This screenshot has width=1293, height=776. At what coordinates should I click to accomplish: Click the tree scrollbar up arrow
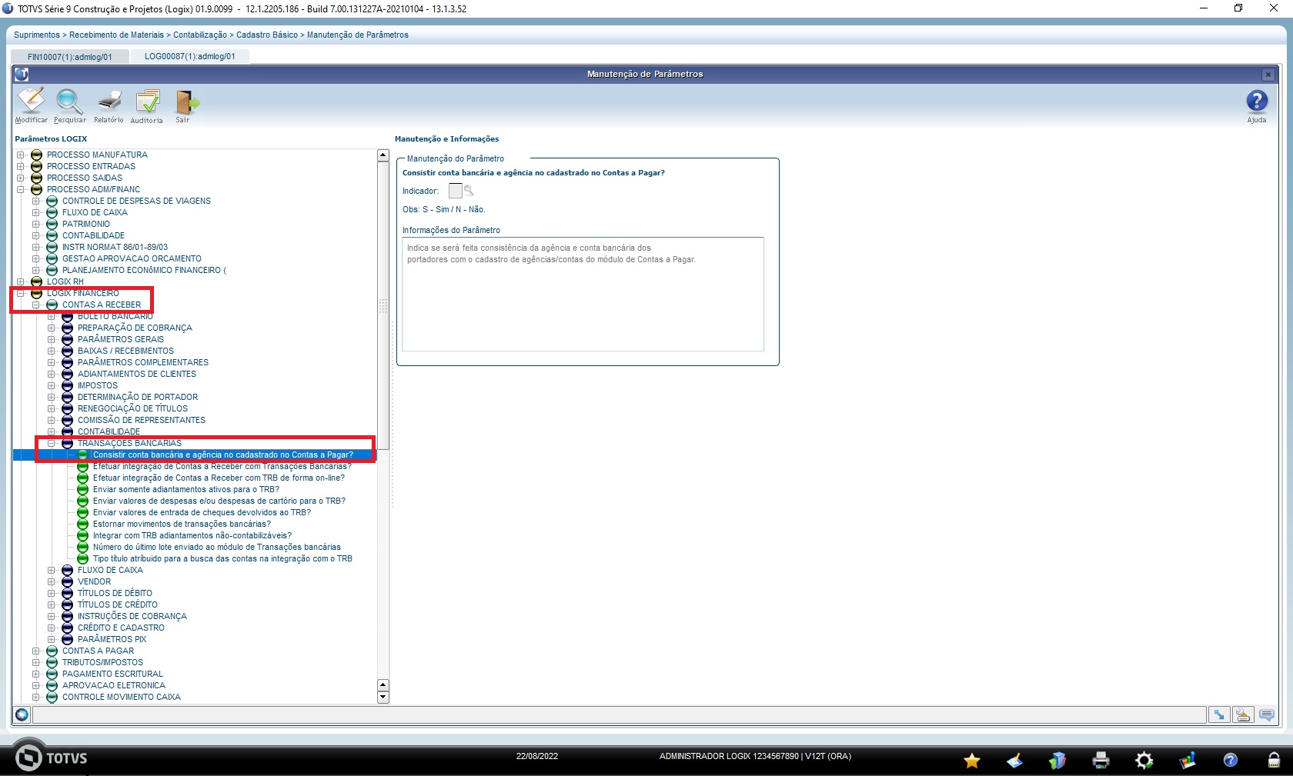point(383,155)
